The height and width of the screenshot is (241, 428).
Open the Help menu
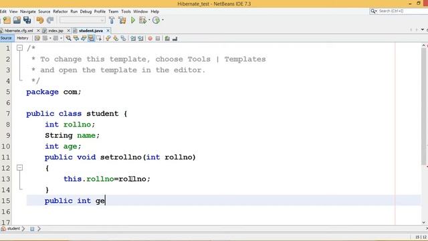tap(154, 11)
